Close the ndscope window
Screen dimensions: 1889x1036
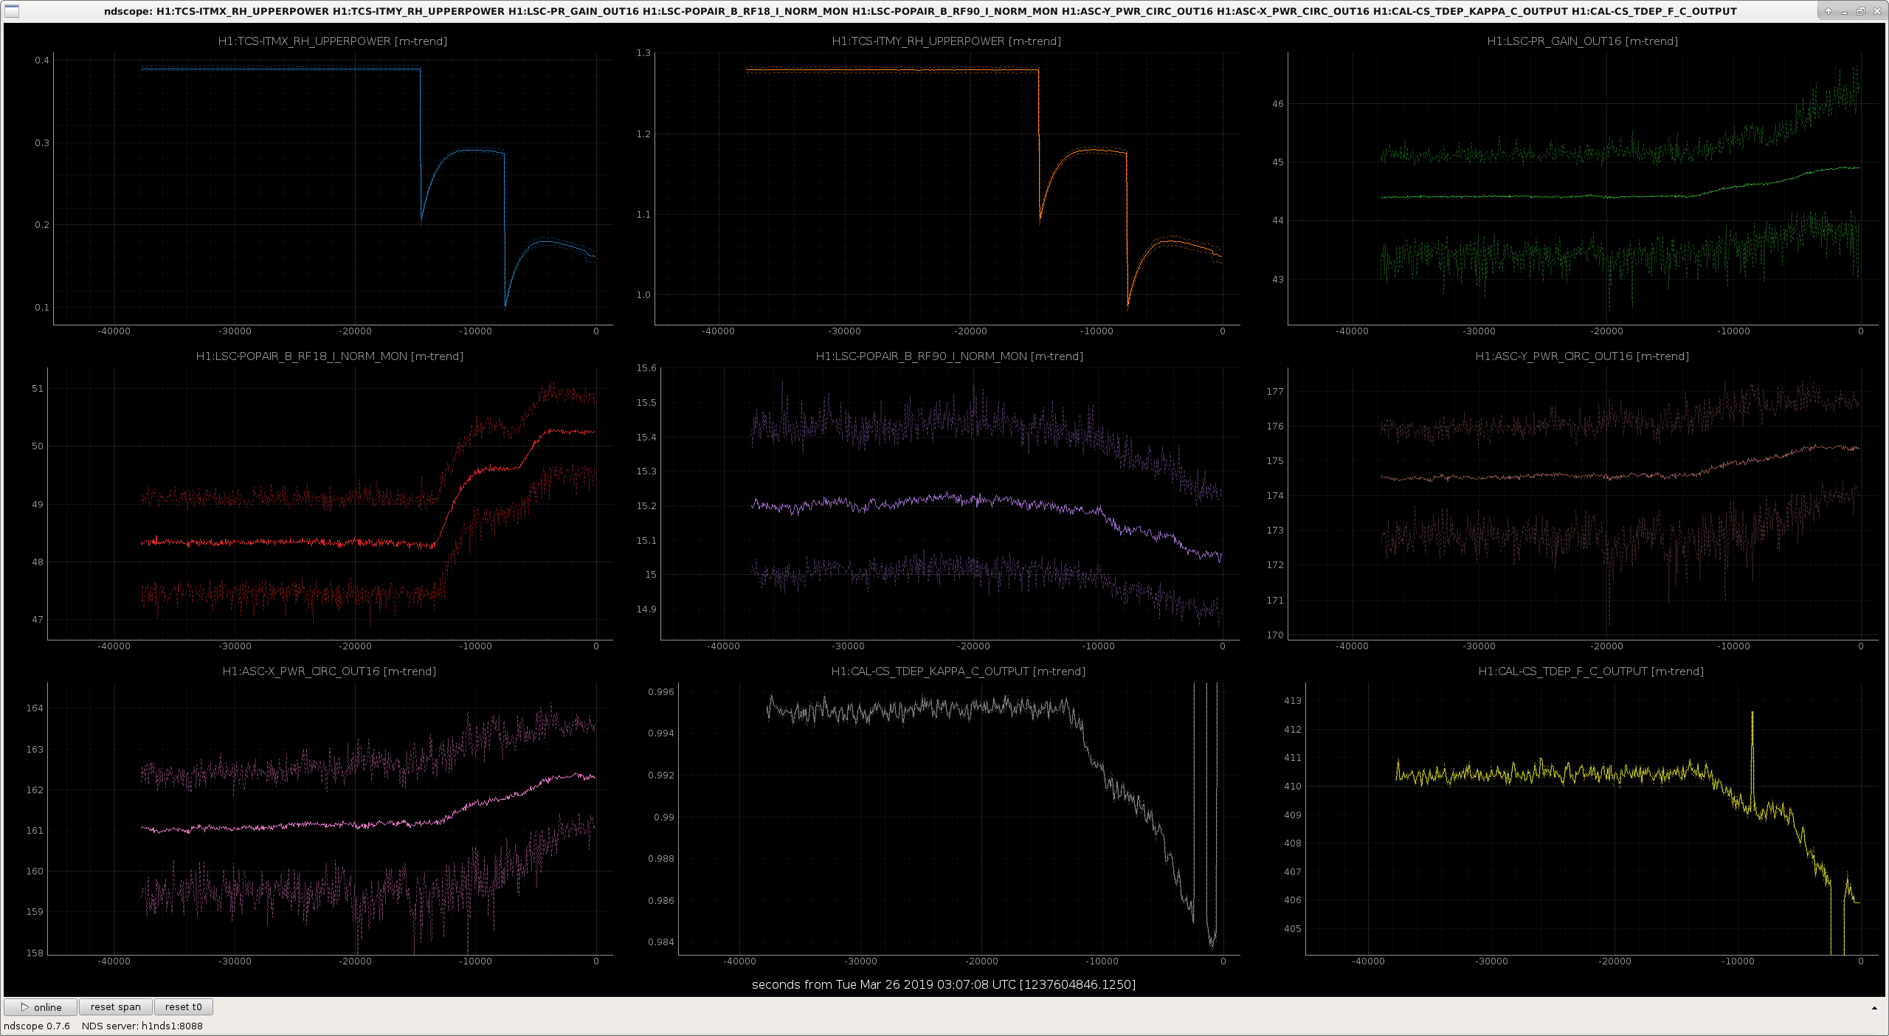pos(1877,11)
